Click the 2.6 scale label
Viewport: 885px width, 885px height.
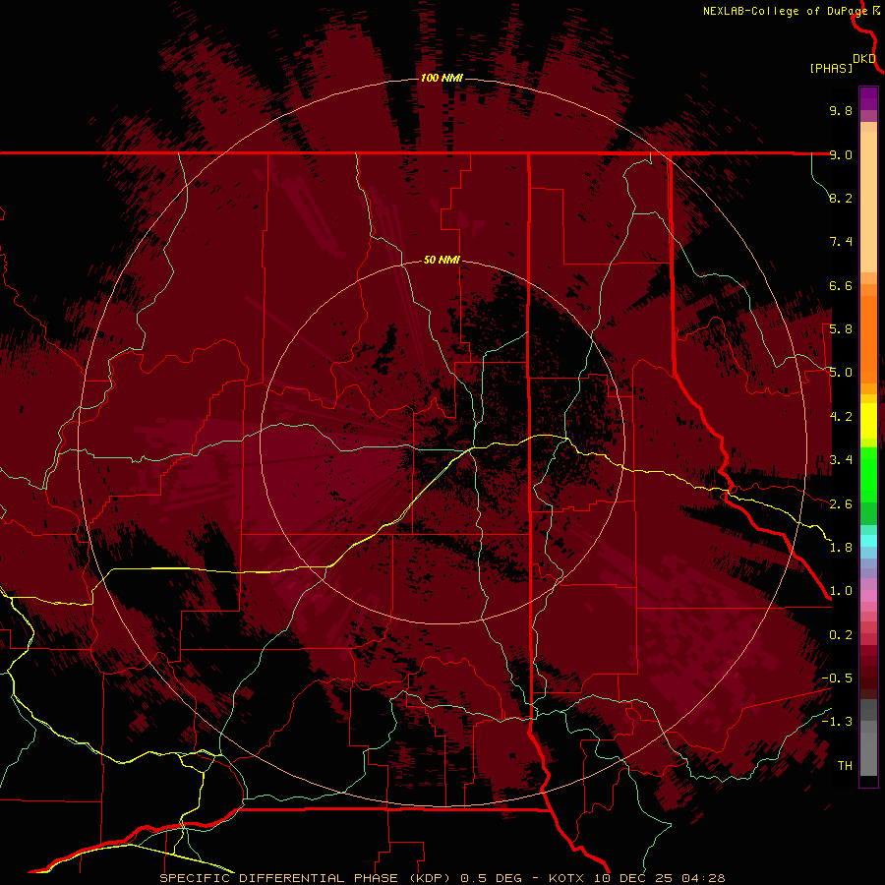point(841,504)
